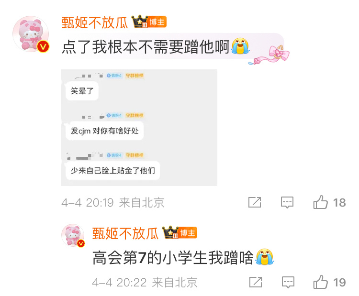359x296 pixels.
Task: Open the username 甄姬不放瓜 on reply comment
Action: [x=125, y=233]
